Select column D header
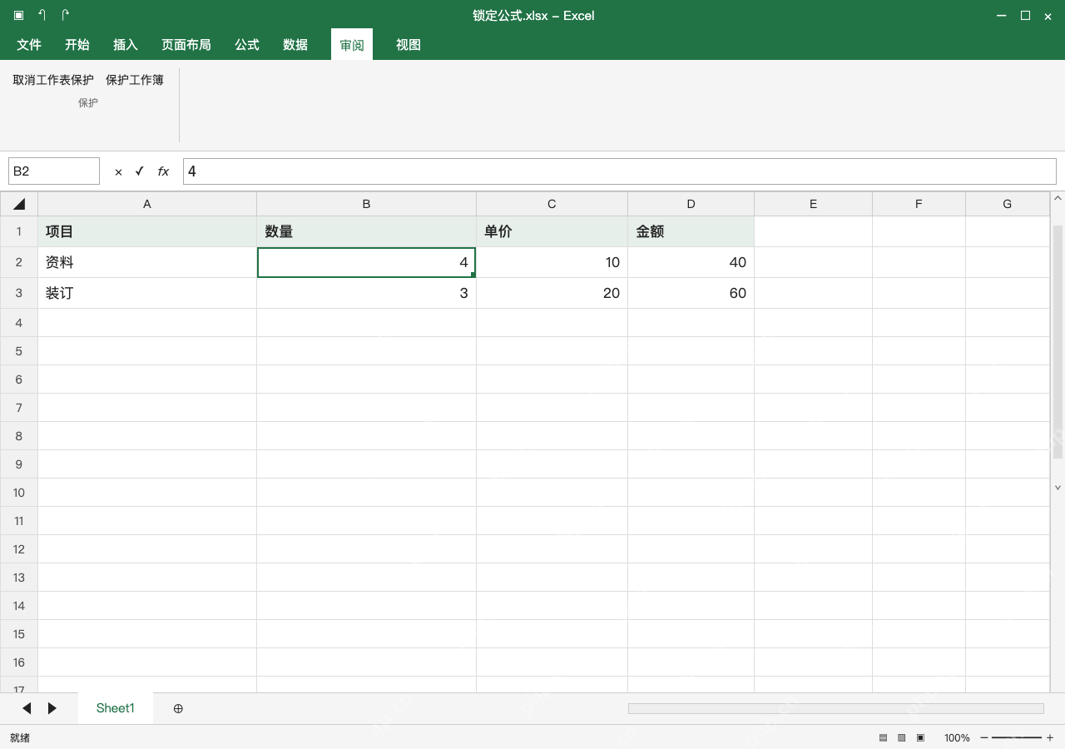 coord(691,204)
